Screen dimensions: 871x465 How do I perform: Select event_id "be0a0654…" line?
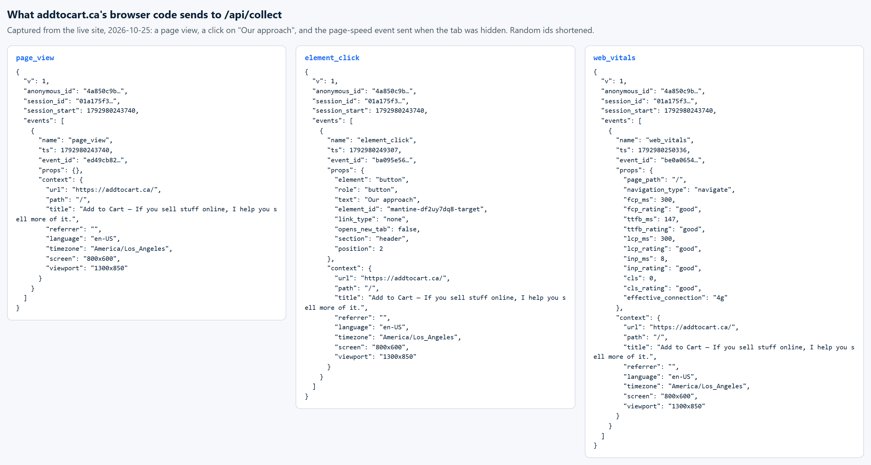click(660, 160)
